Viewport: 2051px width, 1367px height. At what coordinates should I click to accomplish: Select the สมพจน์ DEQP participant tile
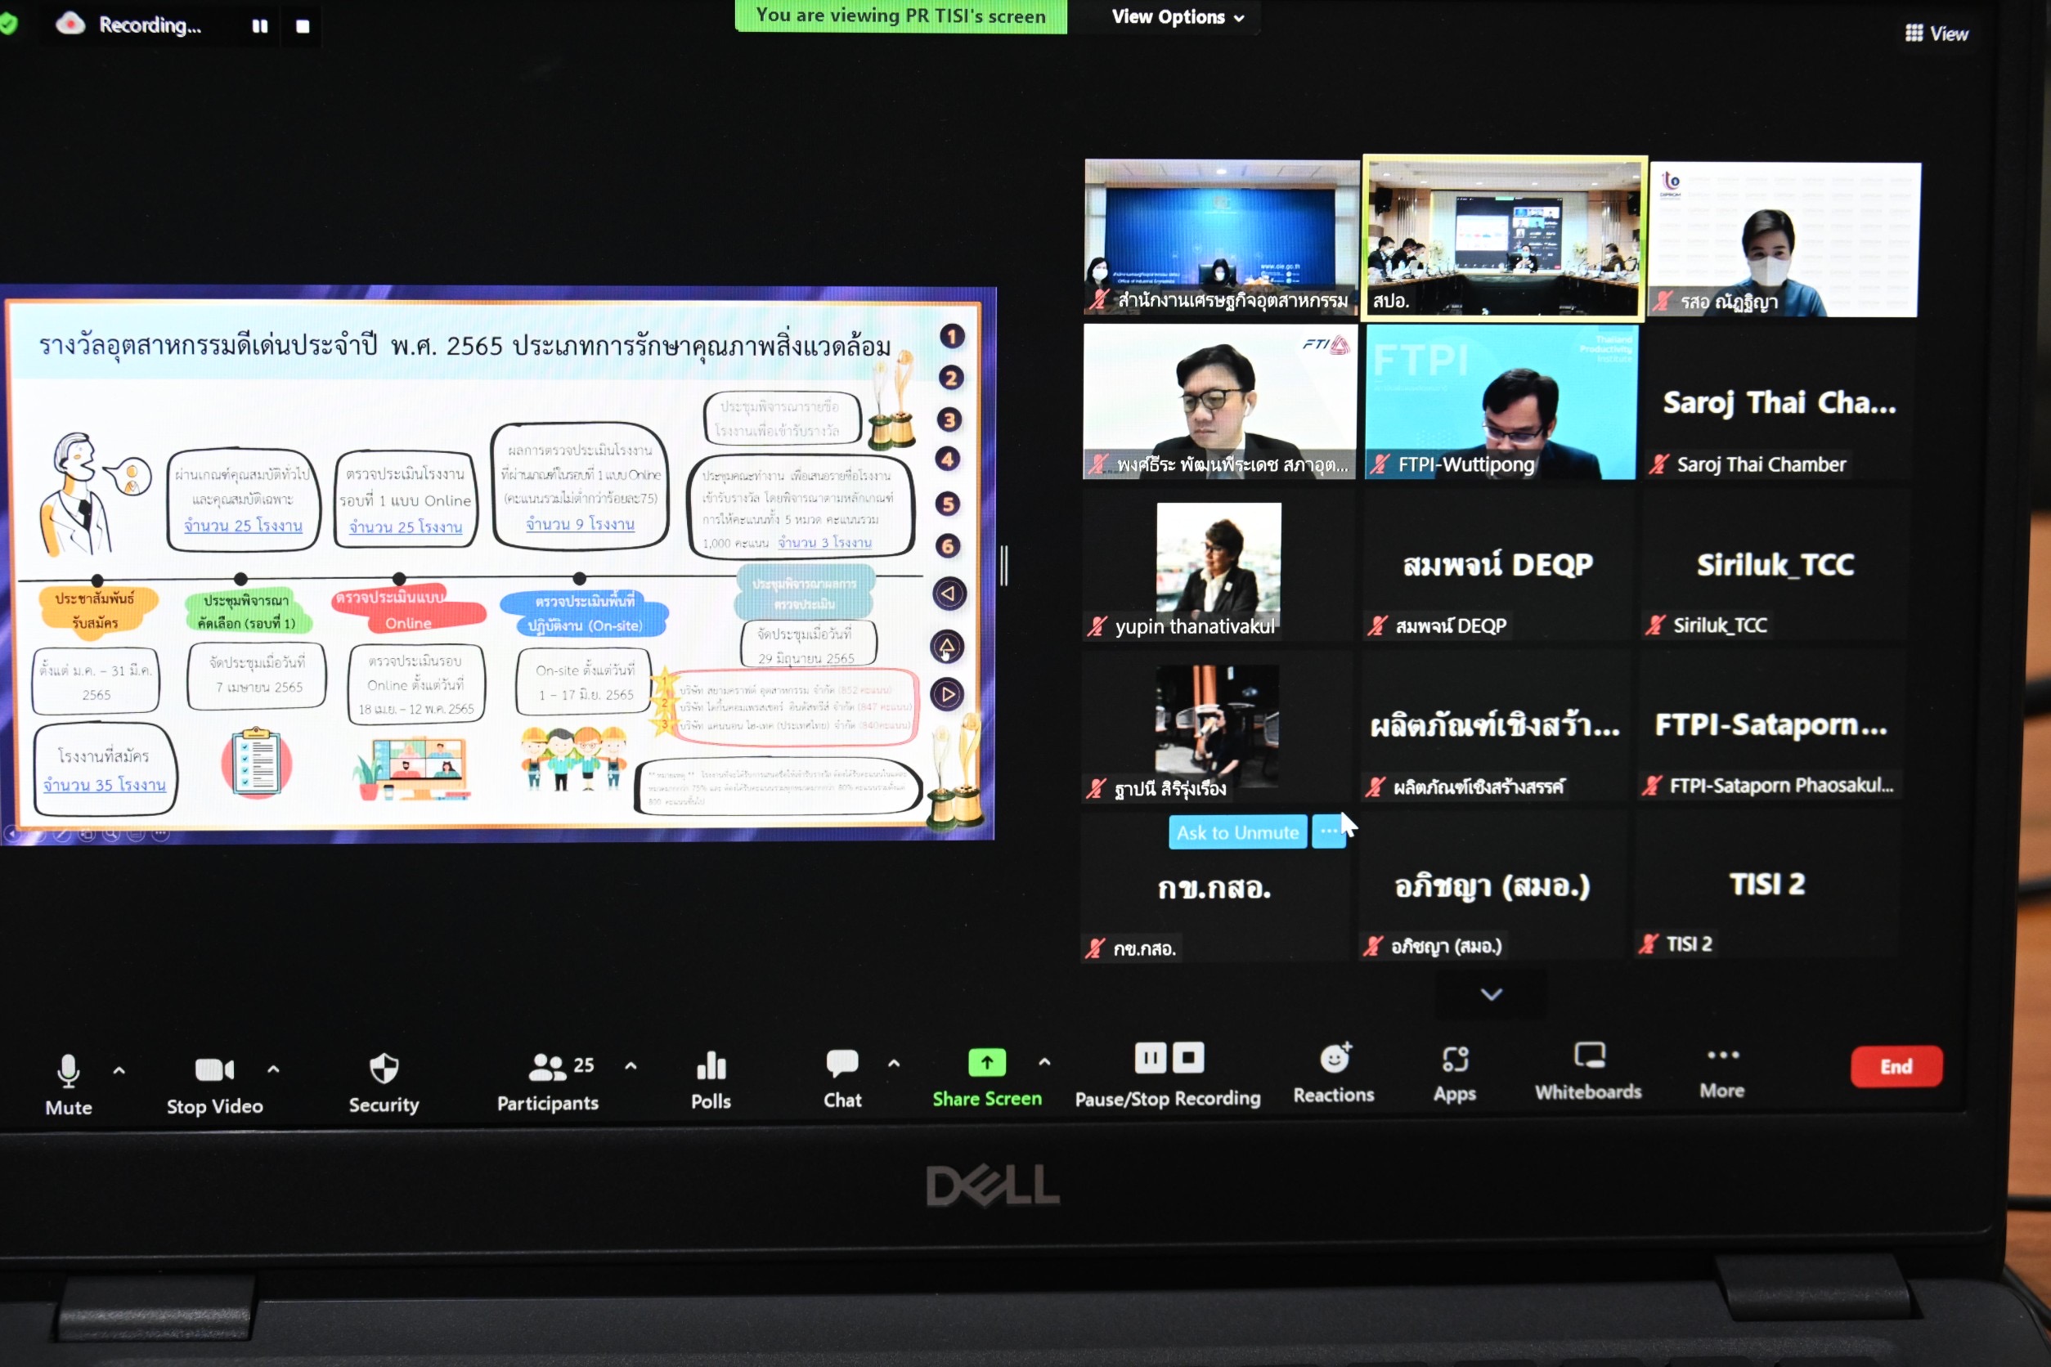(1497, 564)
